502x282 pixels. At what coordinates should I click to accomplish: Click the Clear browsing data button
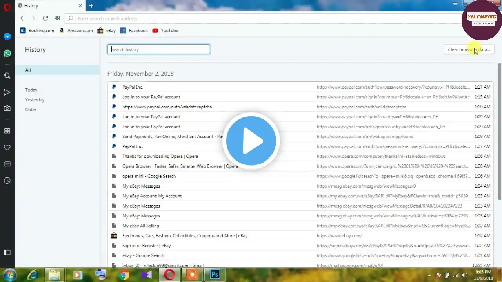click(469, 49)
